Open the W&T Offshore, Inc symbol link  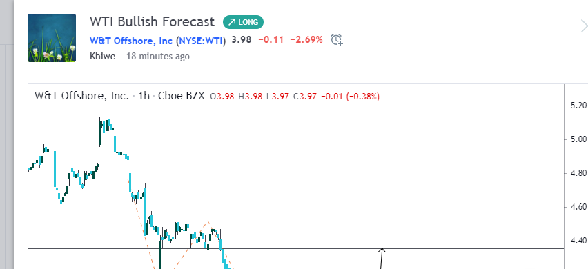coord(131,40)
